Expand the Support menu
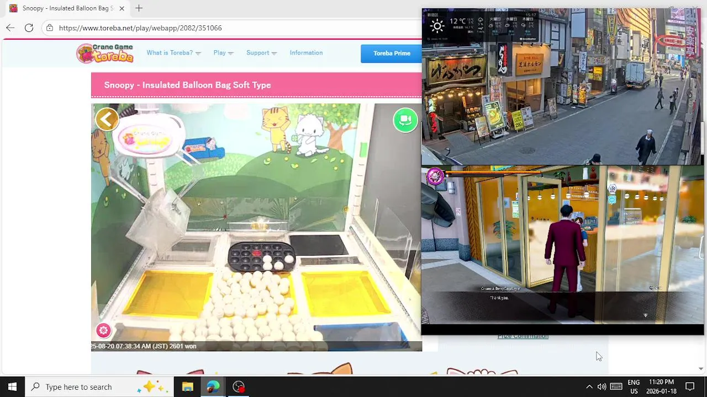 point(261,53)
